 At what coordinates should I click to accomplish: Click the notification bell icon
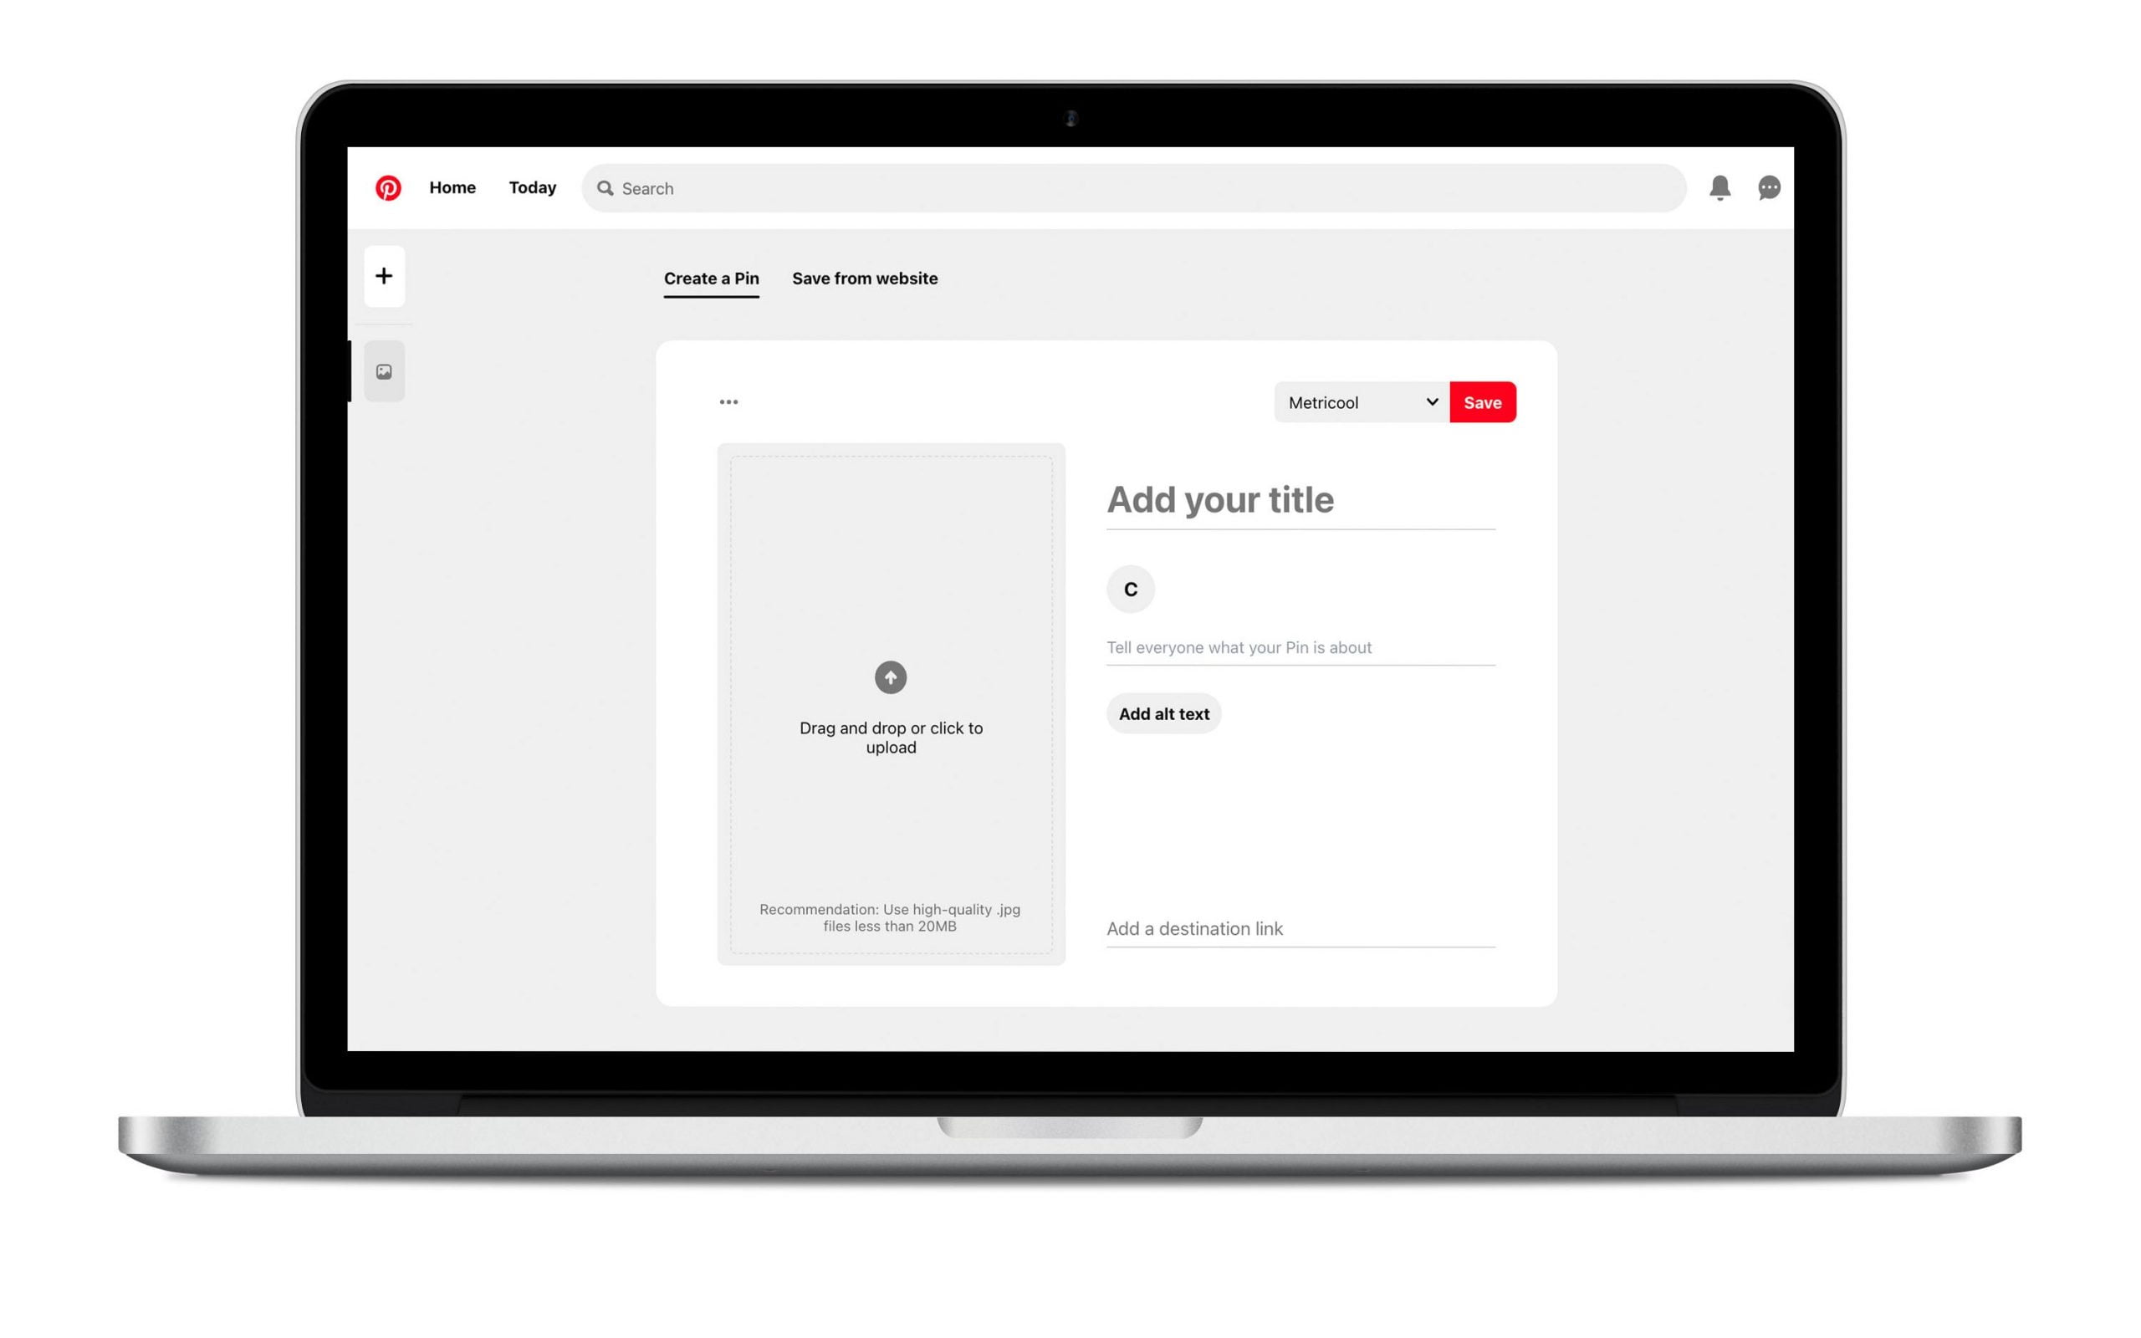(x=1722, y=188)
